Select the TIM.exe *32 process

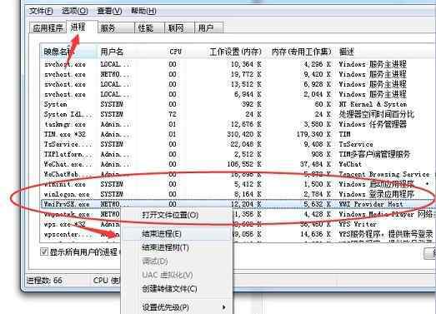65,134
